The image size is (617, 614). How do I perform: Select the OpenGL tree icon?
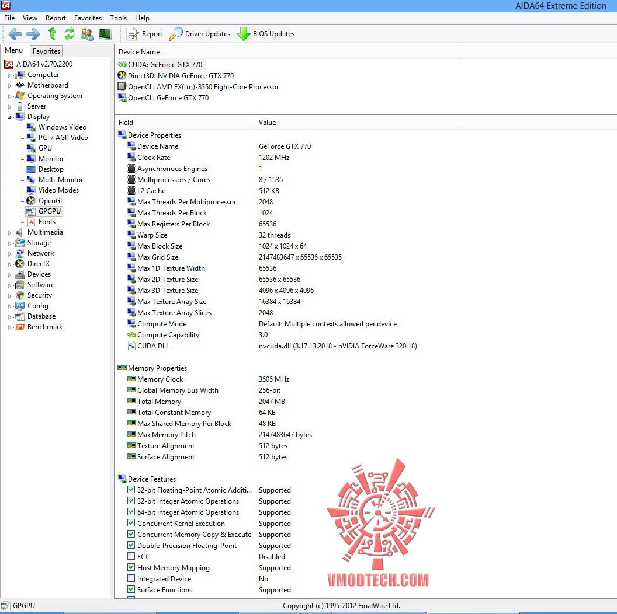31,200
